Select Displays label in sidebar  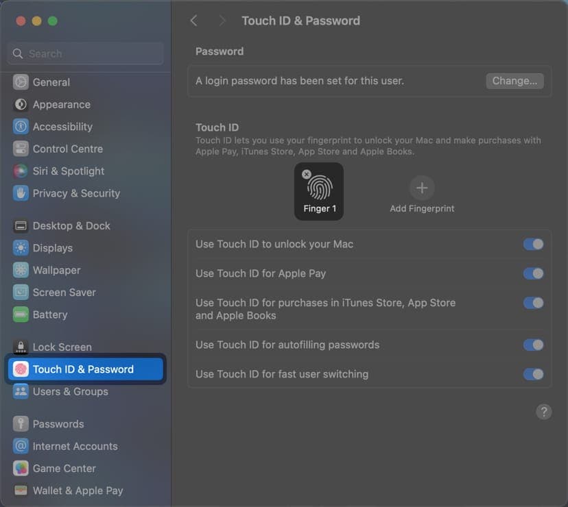pyautogui.click(x=53, y=248)
